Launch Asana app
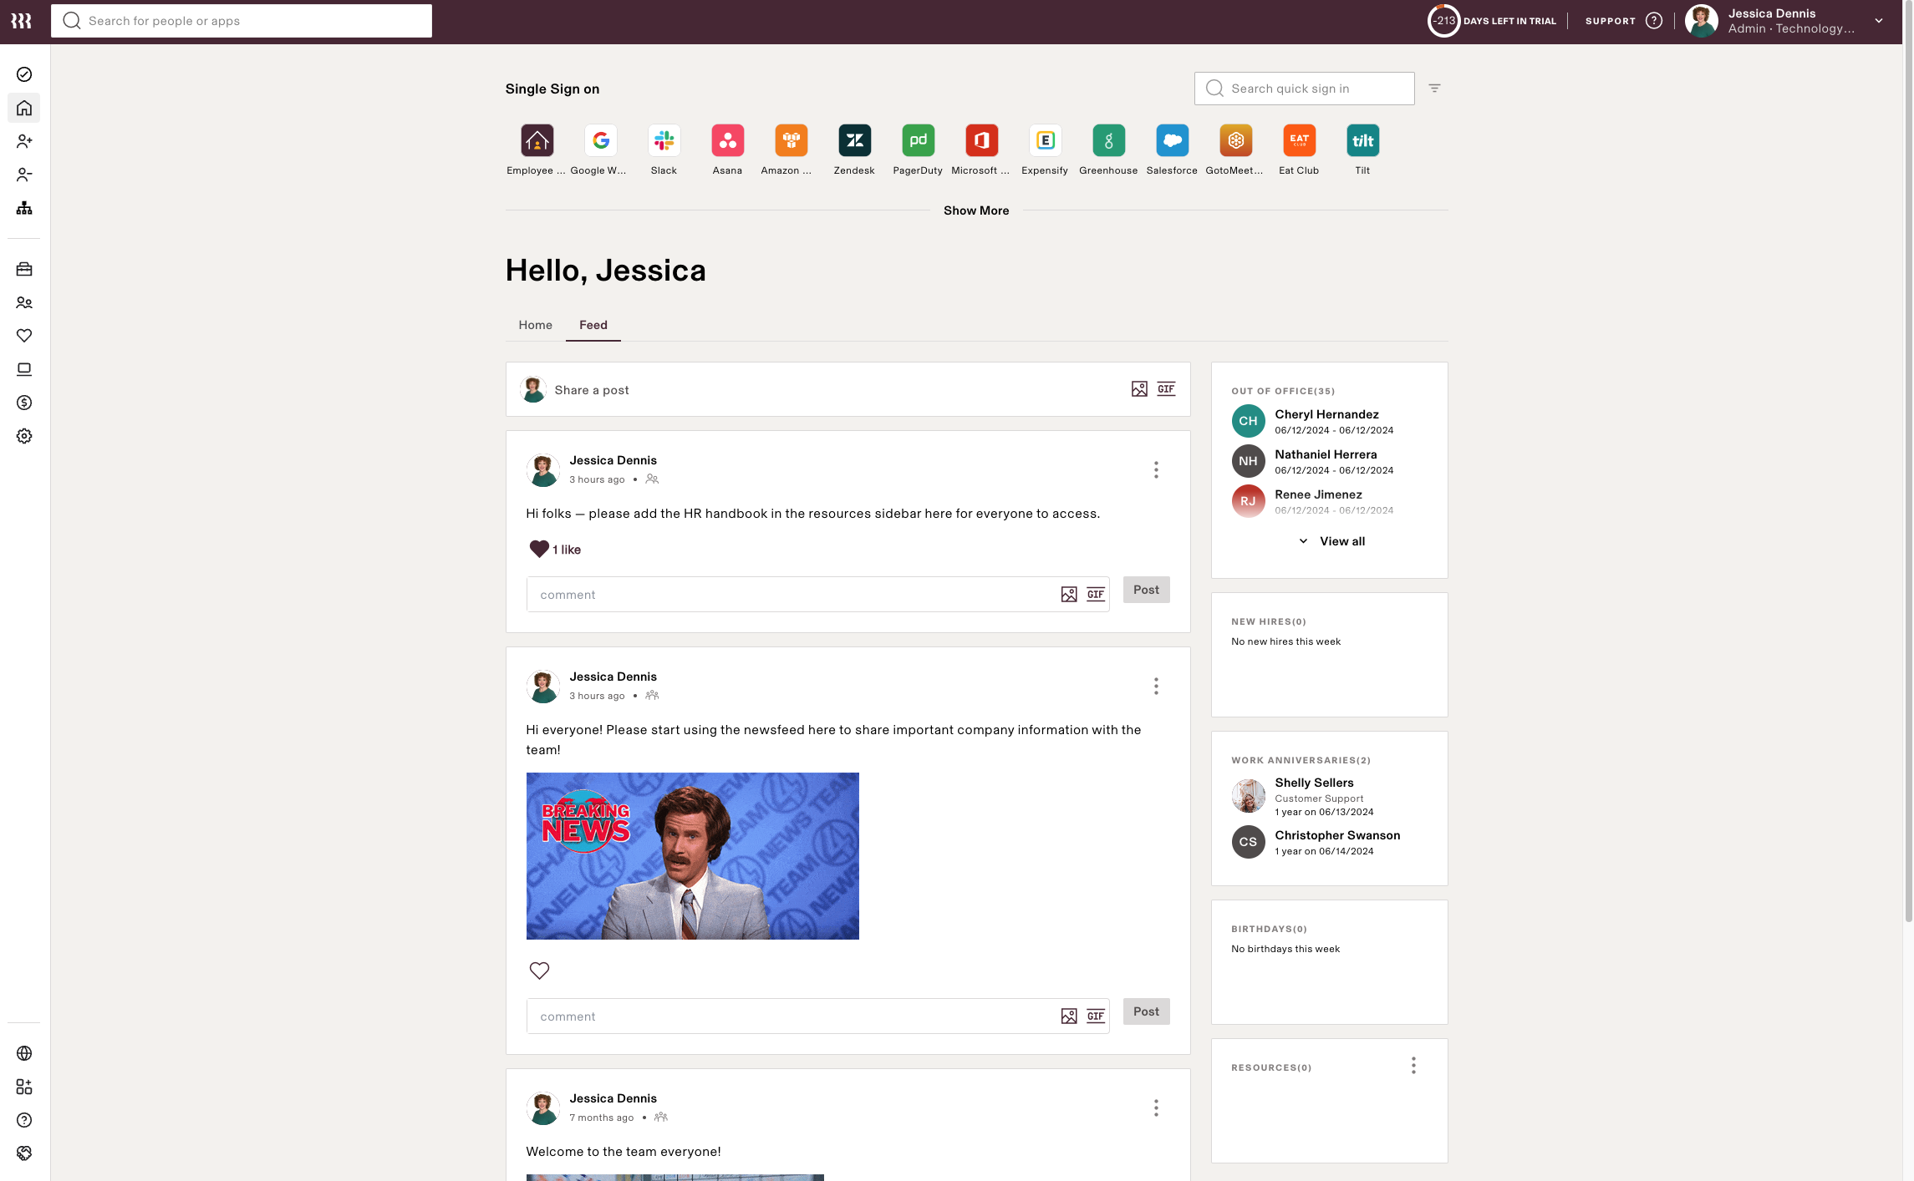Screen dimensions: 1914x1181 click(x=727, y=140)
